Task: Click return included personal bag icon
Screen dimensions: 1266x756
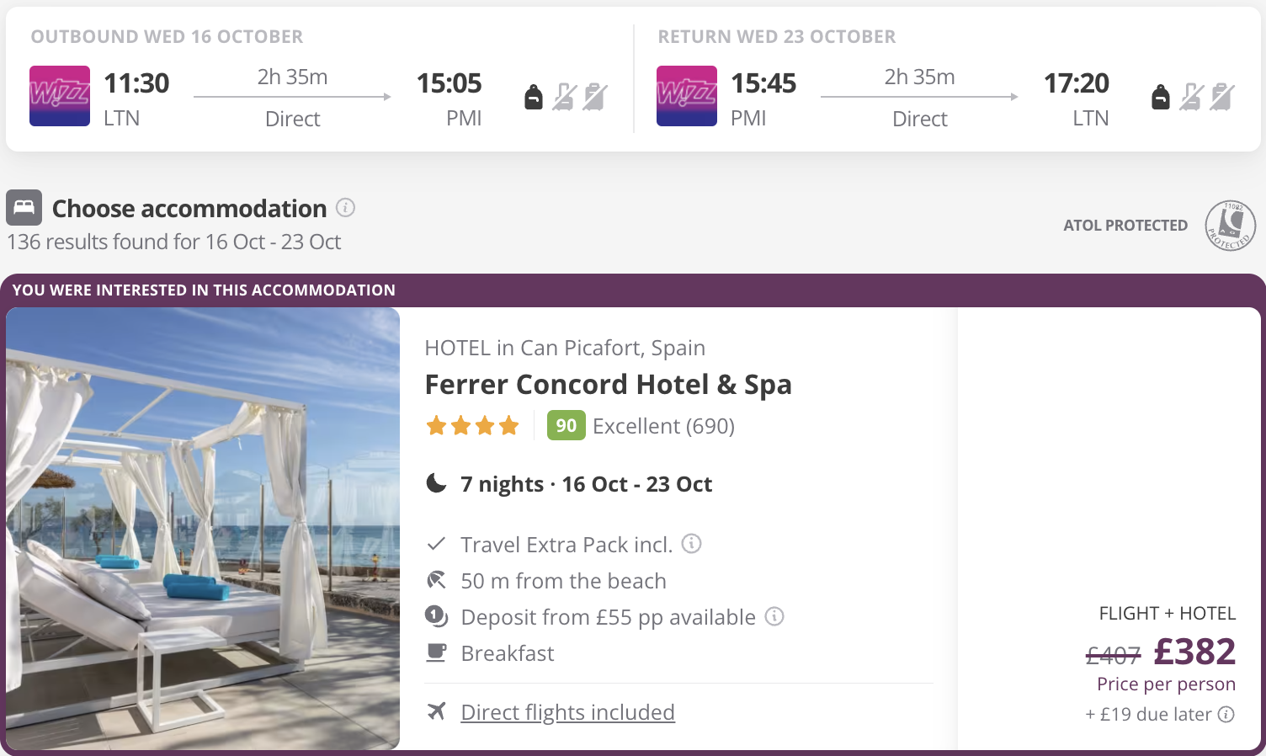Action: click(1161, 98)
